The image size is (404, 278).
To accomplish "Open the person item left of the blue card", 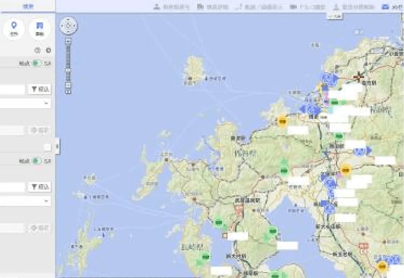I will tap(354, 7).
